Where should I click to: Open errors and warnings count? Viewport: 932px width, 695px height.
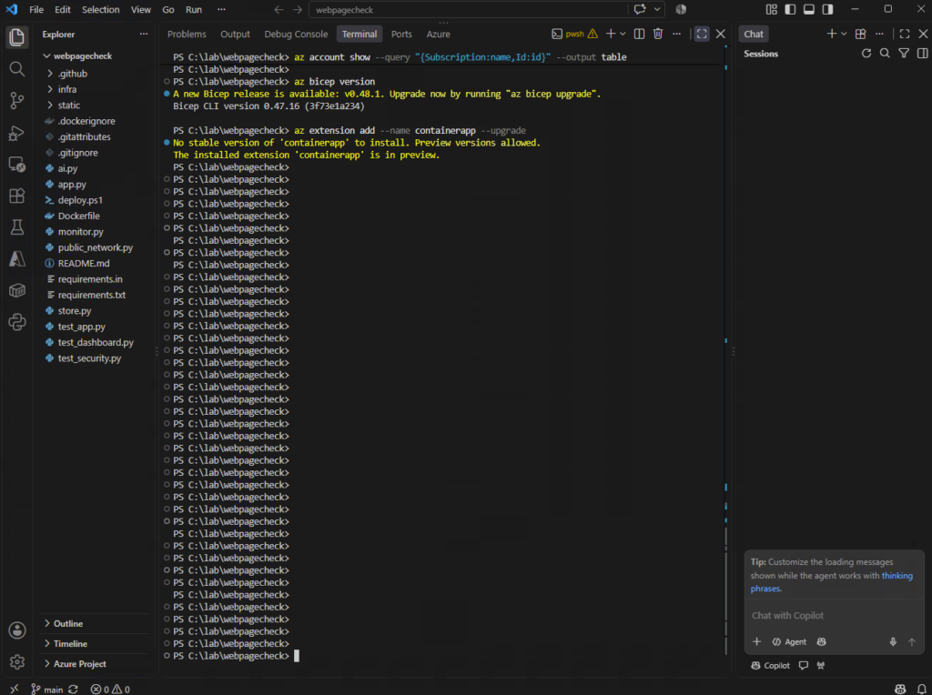[x=110, y=689]
